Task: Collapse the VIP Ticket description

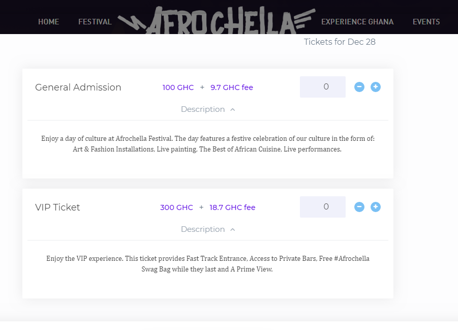Action: click(203, 229)
